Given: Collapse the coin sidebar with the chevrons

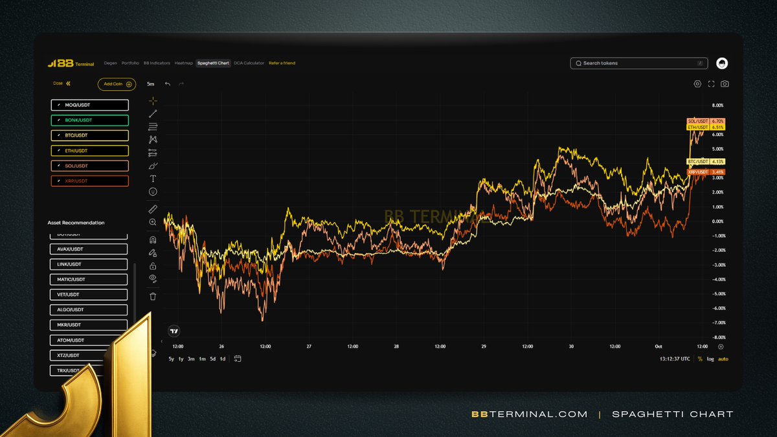Looking at the screenshot, I should coord(67,84).
